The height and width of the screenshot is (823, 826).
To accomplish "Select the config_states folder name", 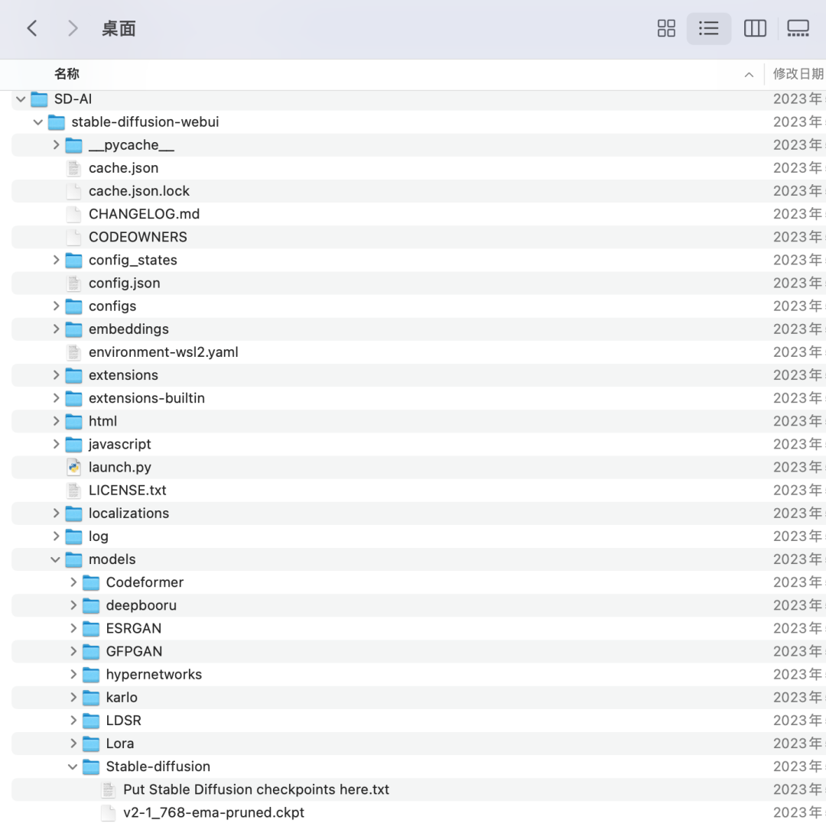I will pos(133,261).
